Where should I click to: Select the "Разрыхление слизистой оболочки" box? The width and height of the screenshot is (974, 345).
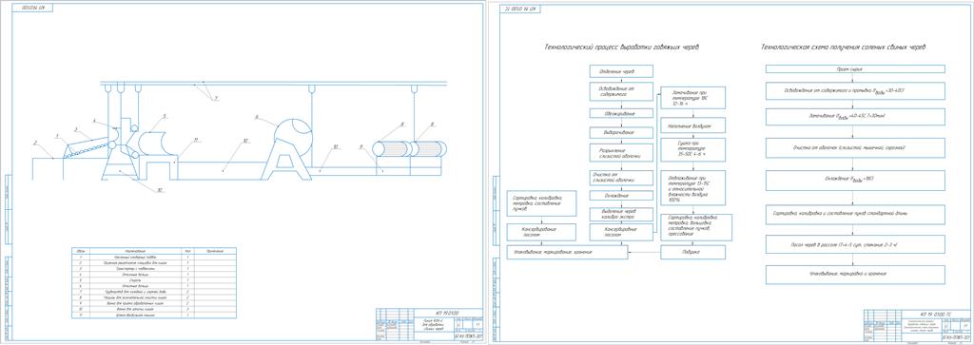(x=621, y=153)
